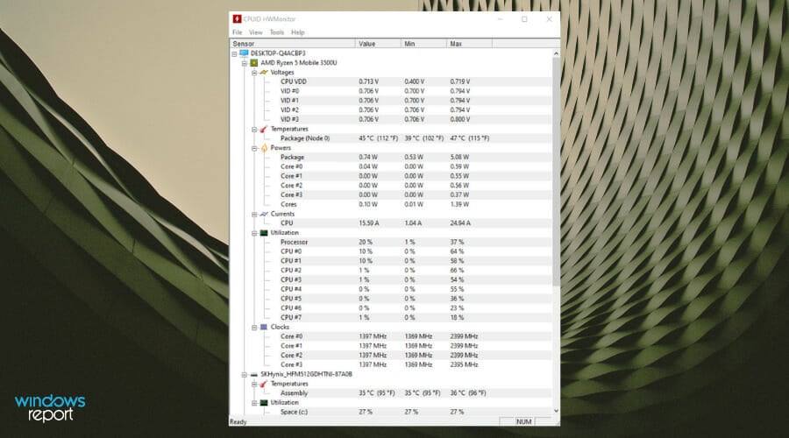Image resolution: width=789 pixels, height=438 pixels.
Task: Click the Min column header
Action: 423,44
